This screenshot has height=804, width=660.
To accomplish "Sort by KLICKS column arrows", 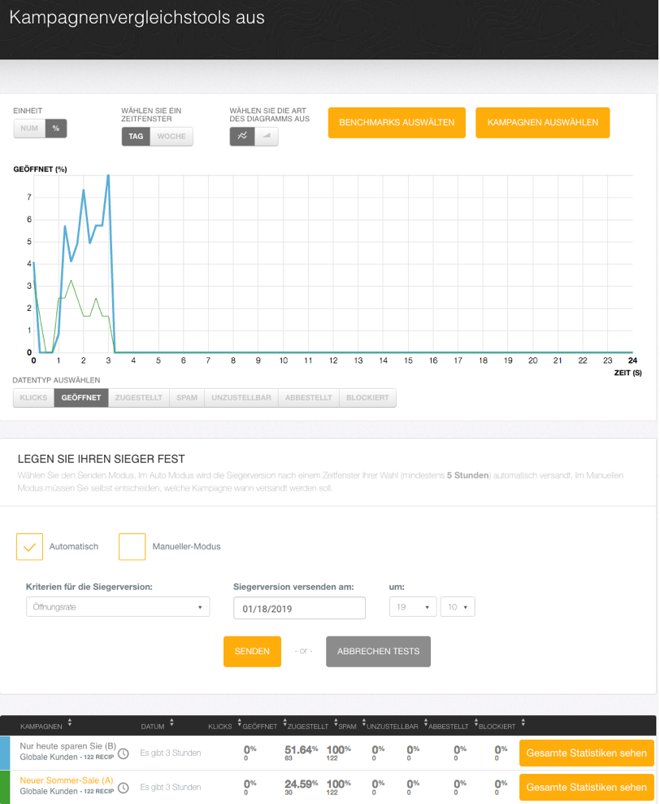I will (239, 723).
